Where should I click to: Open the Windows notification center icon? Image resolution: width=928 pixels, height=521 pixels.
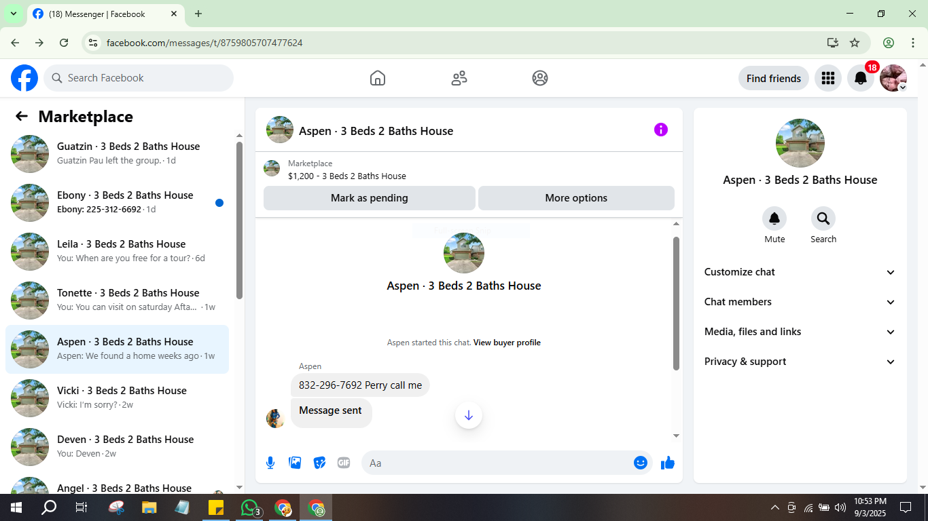(x=906, y=507)
